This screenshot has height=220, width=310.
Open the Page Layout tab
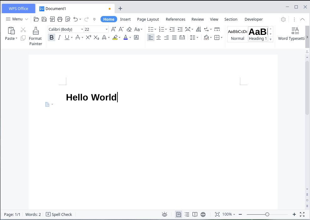click(x=148, y=19)
